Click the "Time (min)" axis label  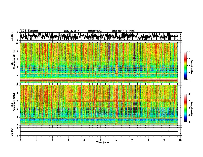(x=103, y=142)
